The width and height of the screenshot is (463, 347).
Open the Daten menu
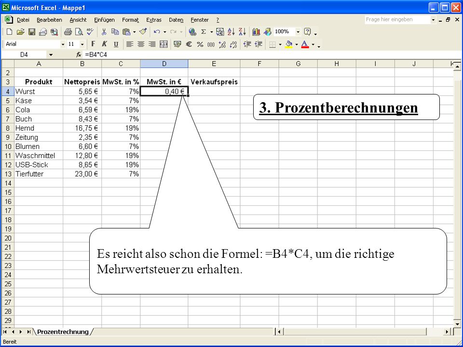(x=176, y=20)
